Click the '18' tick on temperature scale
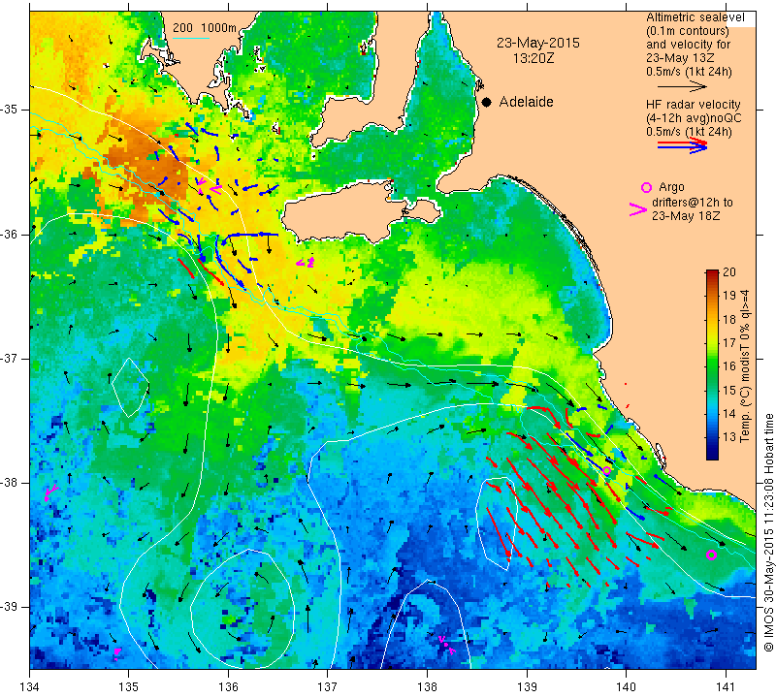Image resolution: width=776 pixels, height=698 pixels. pos(729,320)
